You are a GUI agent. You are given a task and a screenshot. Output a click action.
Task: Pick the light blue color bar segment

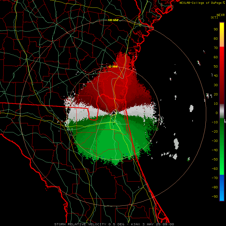click(x=222, y=195)
